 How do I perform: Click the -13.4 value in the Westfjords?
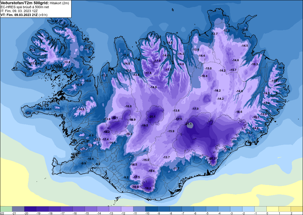(67, 62)
